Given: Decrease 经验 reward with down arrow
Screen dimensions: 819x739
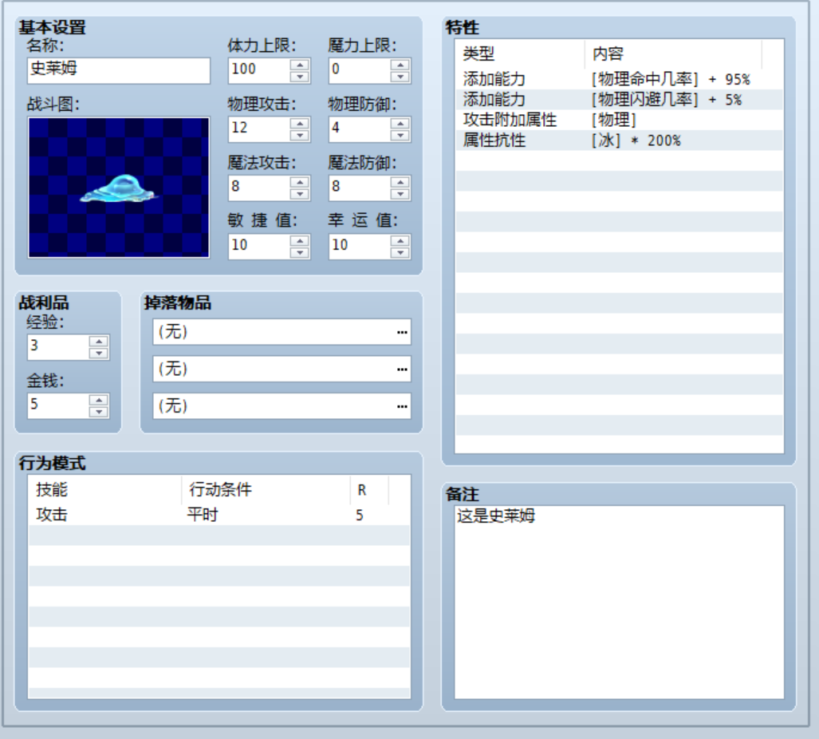Looking at the screenshot, I should pyautogui.click(x=99, y=354).
